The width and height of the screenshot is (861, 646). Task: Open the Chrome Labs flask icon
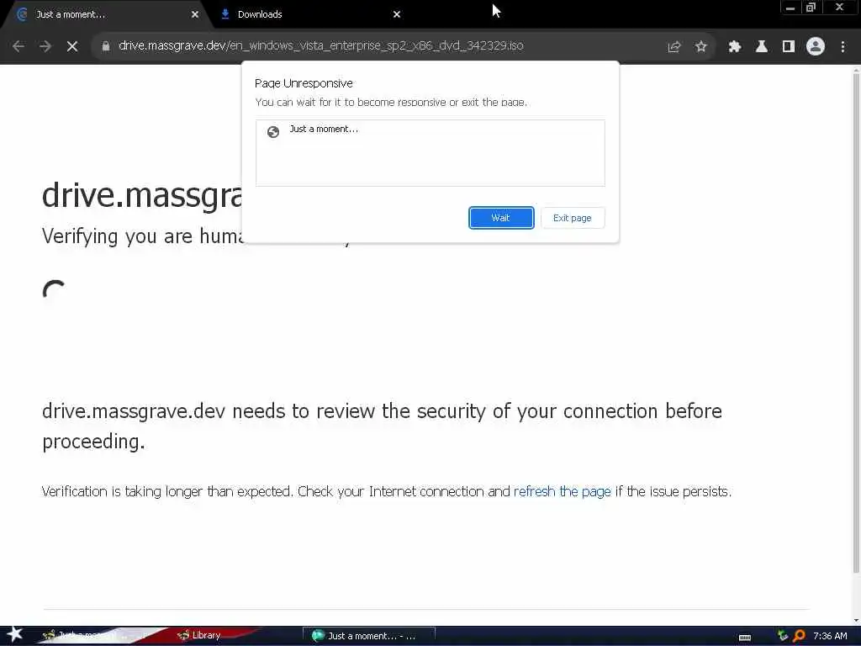(762, 47)
